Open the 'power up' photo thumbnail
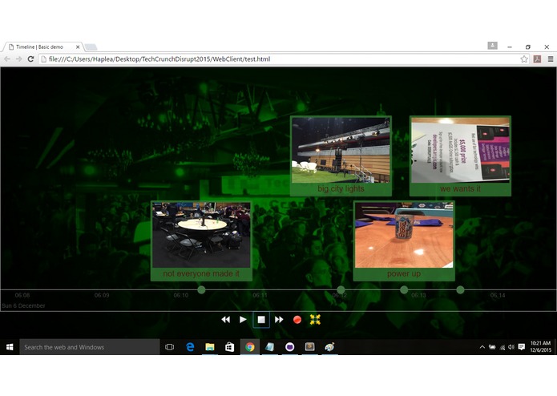 [404, 235]
